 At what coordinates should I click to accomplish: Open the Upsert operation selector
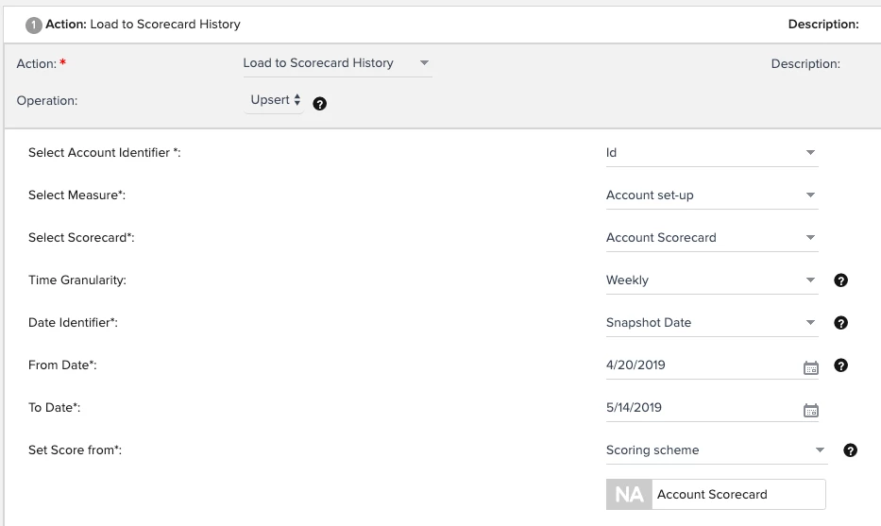pos(274,100)
